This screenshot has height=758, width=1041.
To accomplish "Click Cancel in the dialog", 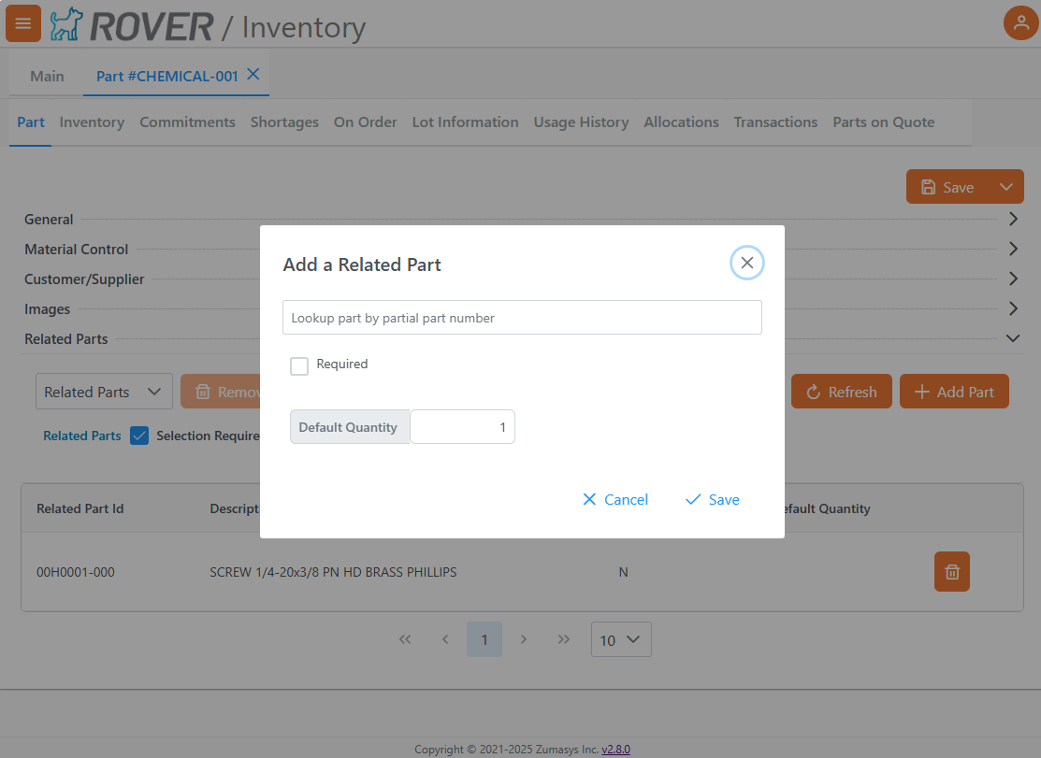I will pyautogui.click(x=614, y=500).
